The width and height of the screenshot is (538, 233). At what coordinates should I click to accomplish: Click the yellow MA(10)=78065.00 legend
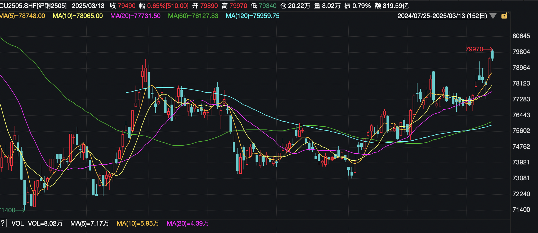click(78, 16)
